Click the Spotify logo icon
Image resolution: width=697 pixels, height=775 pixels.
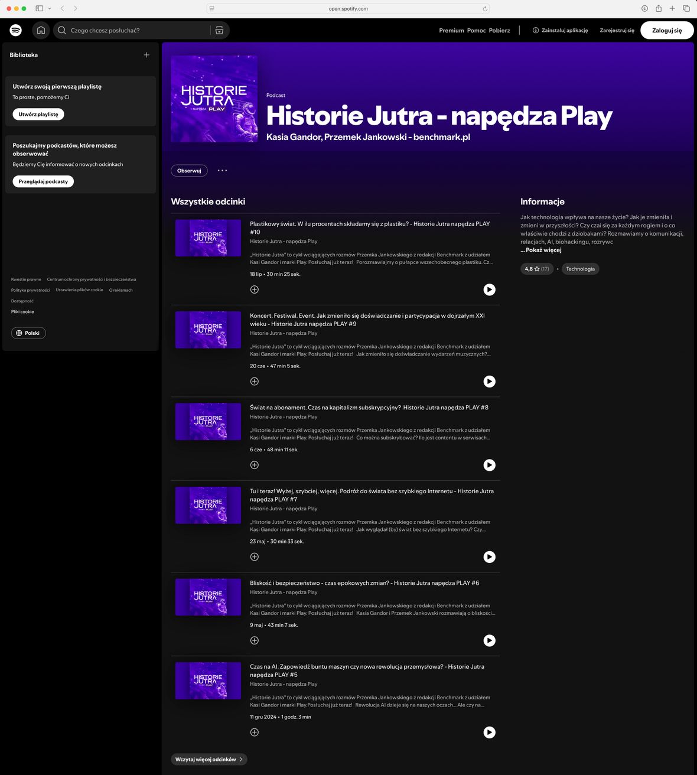pos(16,30)
